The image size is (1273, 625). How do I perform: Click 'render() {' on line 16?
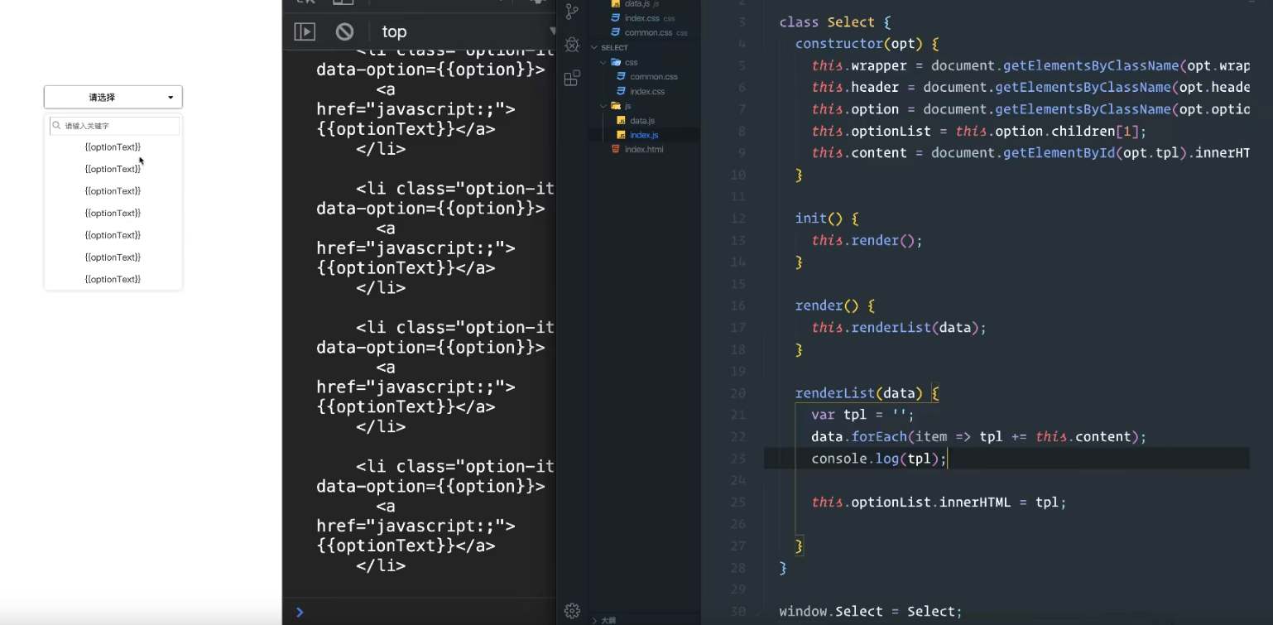point(834,305)
